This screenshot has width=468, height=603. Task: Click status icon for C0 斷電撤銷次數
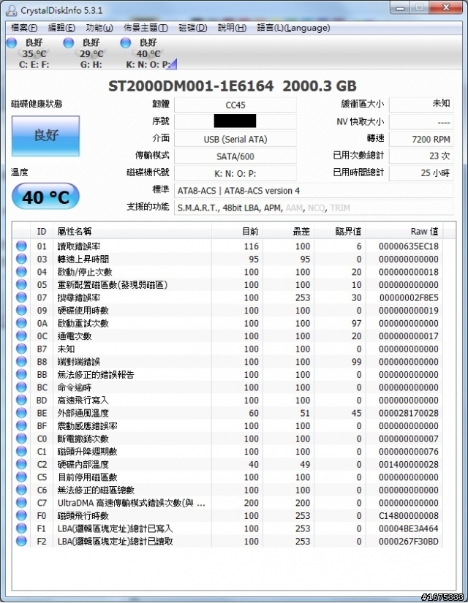[21, 439]
